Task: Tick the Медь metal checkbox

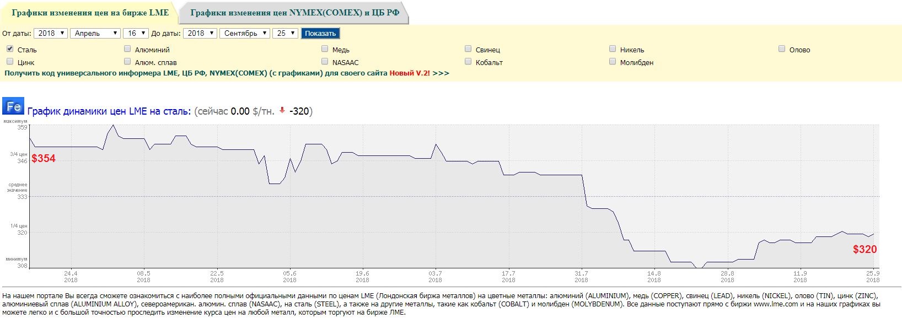Action: [x=325, y=48]
